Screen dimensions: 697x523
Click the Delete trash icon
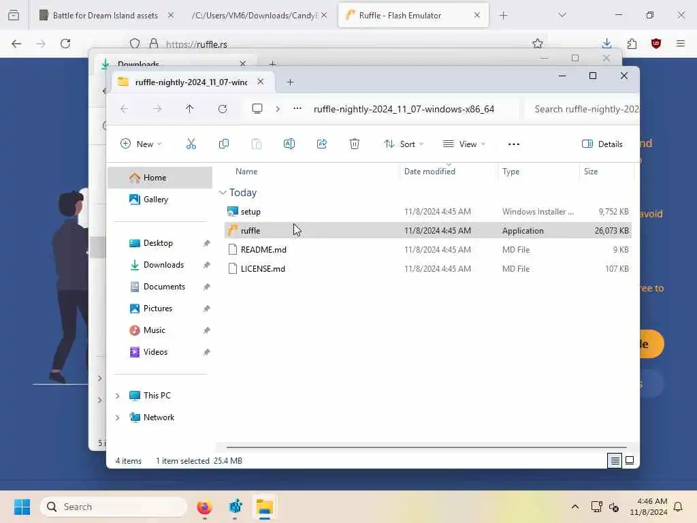click(354, 144)
